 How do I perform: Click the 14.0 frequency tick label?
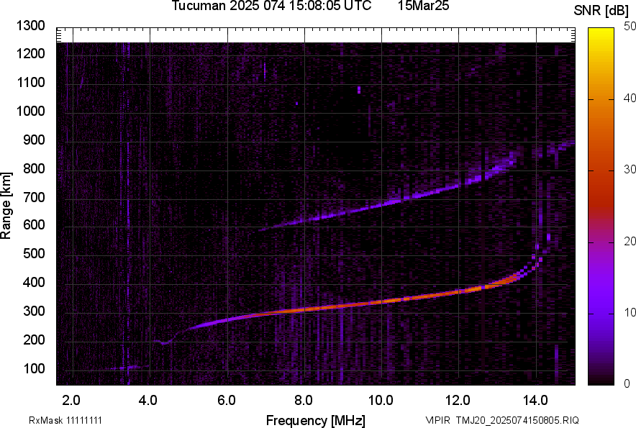click(x=535, y=401)
